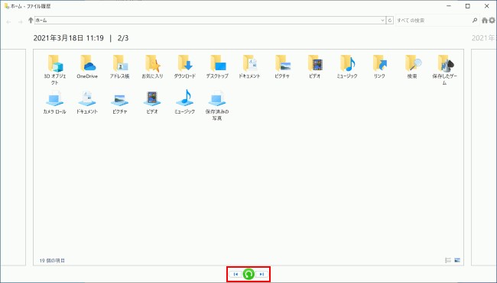Expand the address bar dropdown arrow
This screenshot has height=283, width=497.
tap(382, 21)
